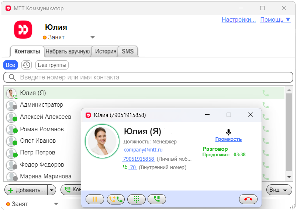Click the recent contacts clock icon
Image resolution: width=297 pixels, height=210 pixels.
[26, 65]
